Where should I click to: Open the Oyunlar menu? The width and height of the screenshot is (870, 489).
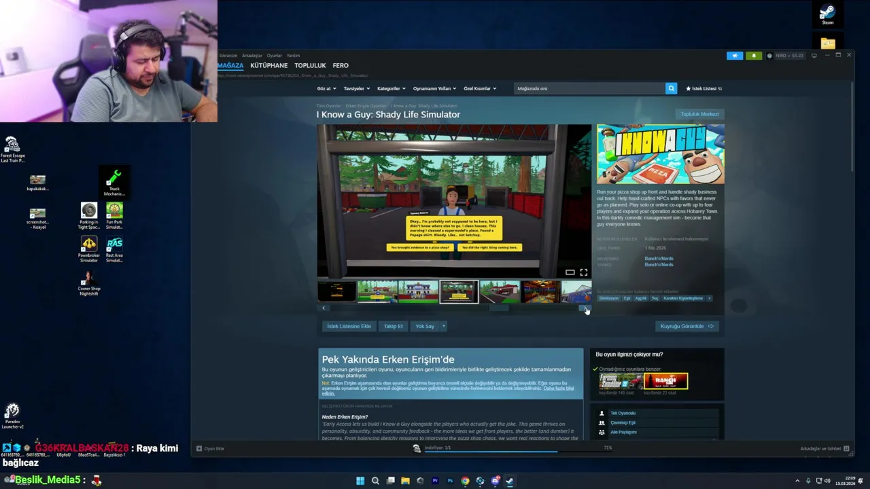[x=274, y=56]
